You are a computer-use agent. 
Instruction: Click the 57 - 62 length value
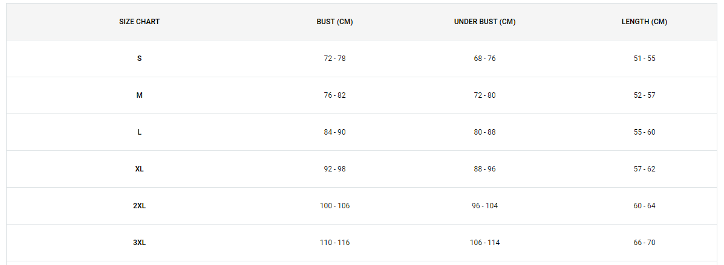pos(645,169)
